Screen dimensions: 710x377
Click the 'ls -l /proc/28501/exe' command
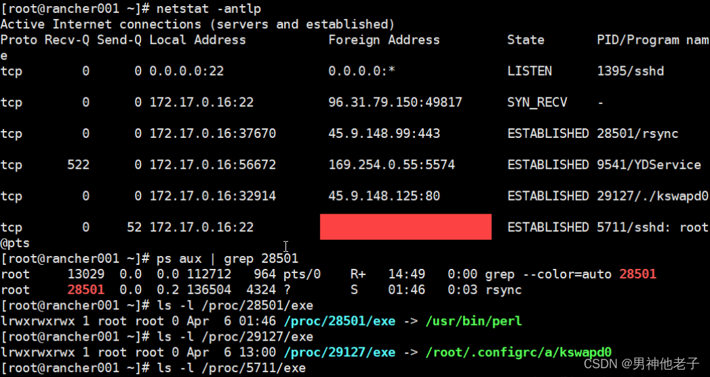click(x=235, y=305)
